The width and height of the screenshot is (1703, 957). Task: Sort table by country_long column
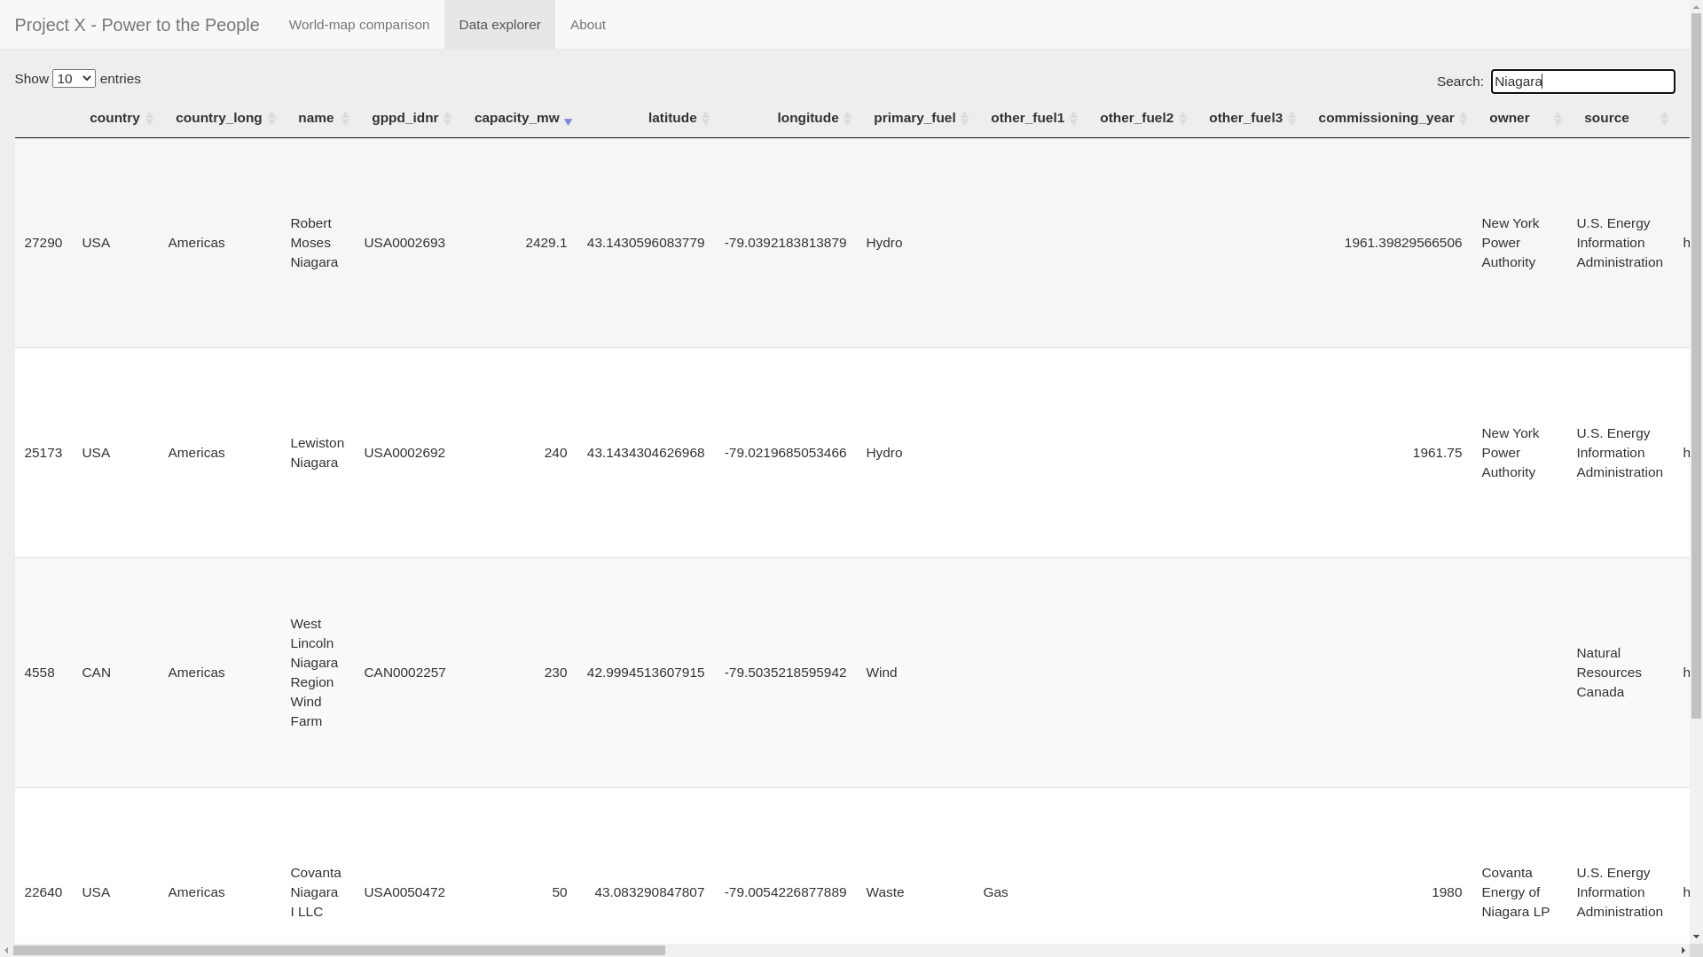click(x=219, y=118)
